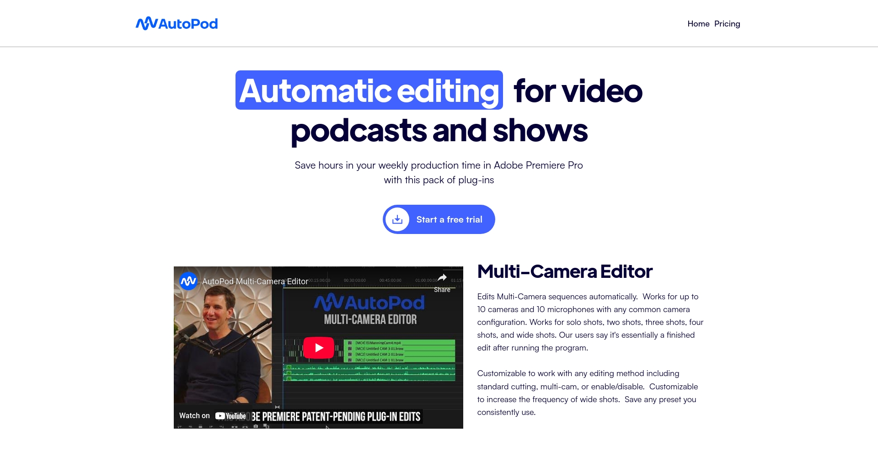Click the AutoPod channel avatar on the video
Viewport: 878px width, 457px height.
point(188,281)
